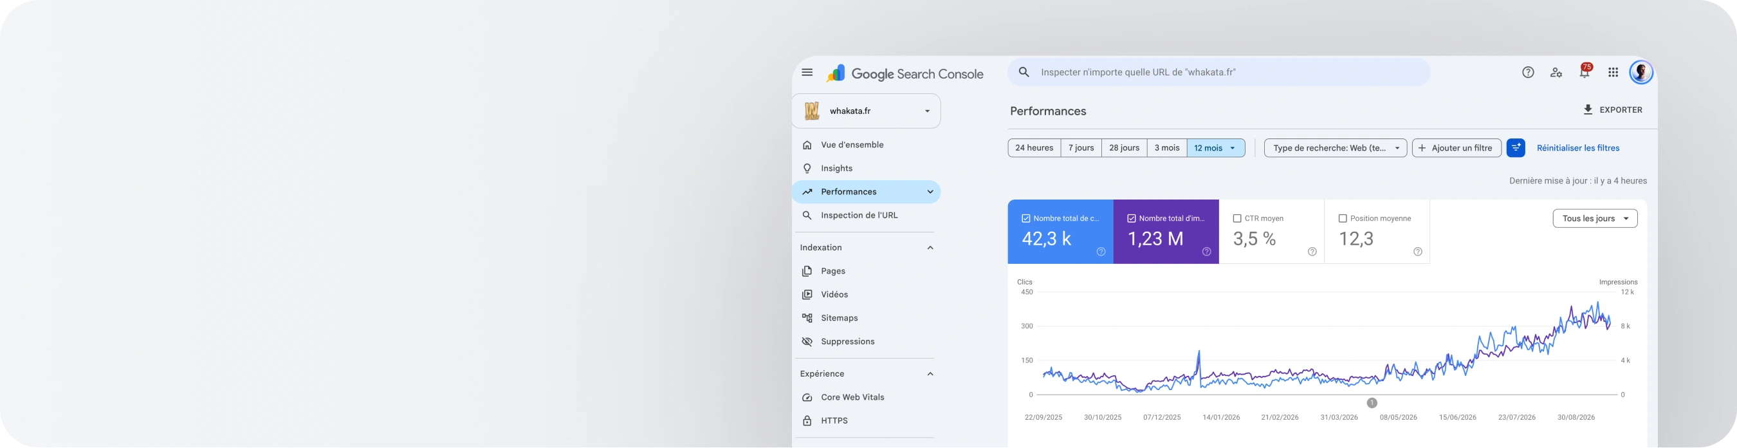
Task: Click the Performances page heading
Action: click(x=1048, y=111)
